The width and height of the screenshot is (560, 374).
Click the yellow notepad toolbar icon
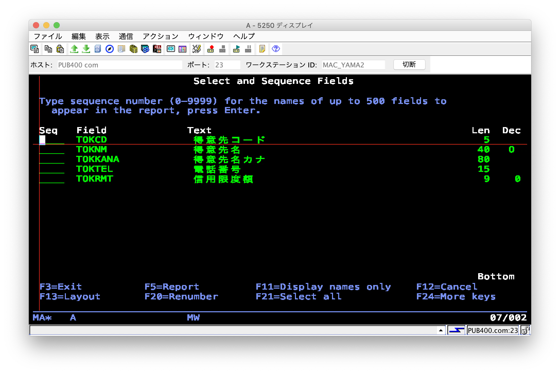(x=262, y=49)
